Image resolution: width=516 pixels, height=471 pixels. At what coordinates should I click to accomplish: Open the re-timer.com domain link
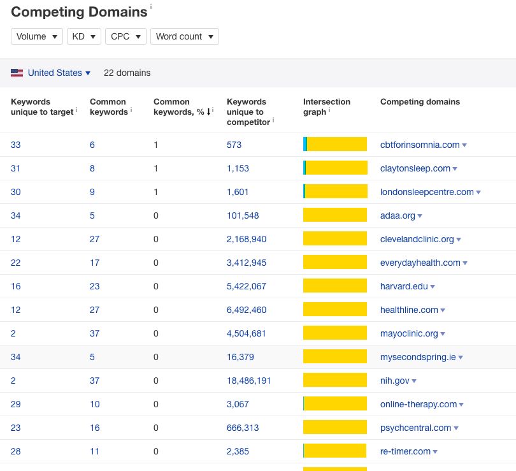(x=405, y=451)
